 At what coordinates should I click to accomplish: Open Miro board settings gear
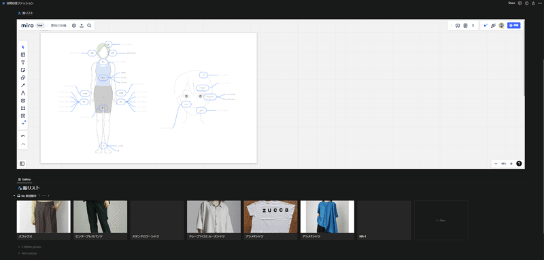(74, 25)
